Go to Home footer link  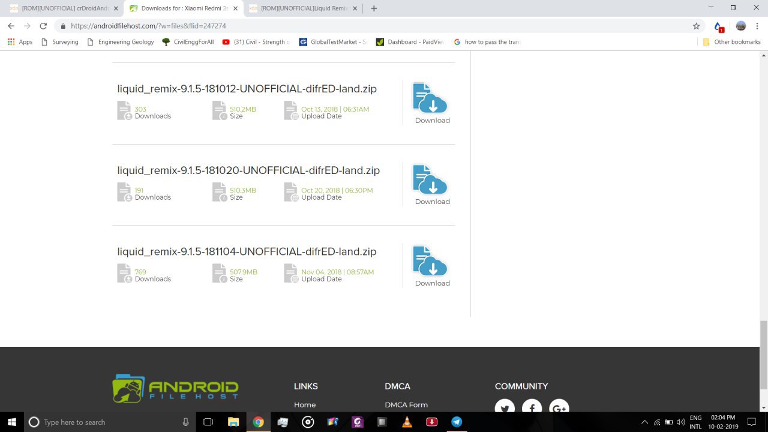(x=305, y=405)
